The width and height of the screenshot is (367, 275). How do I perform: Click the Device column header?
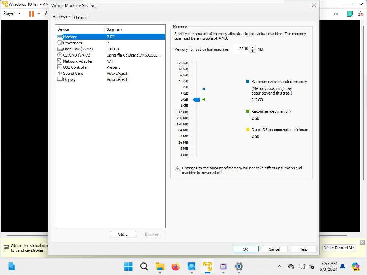(x=80, y=29)
